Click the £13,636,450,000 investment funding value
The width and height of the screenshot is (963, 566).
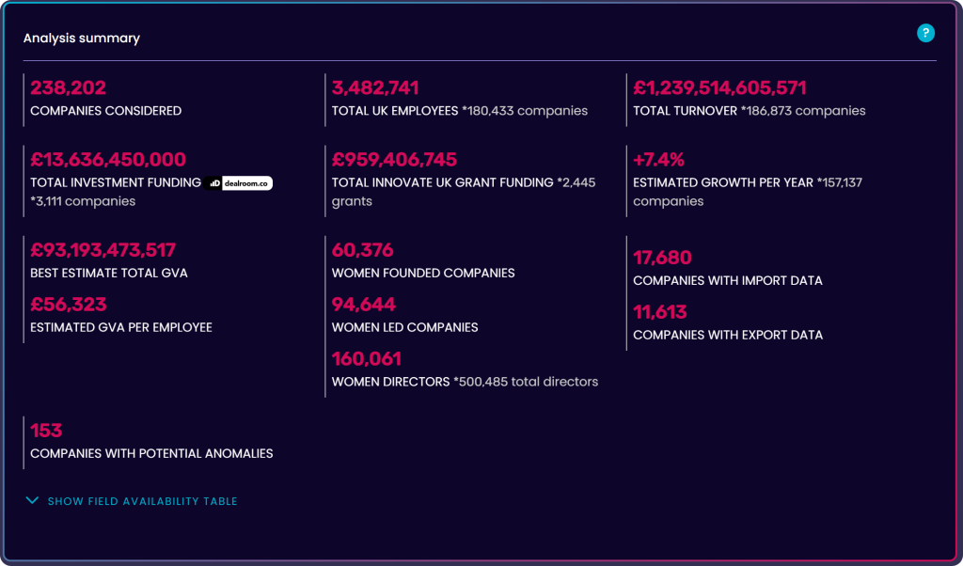tap(108, 160)
